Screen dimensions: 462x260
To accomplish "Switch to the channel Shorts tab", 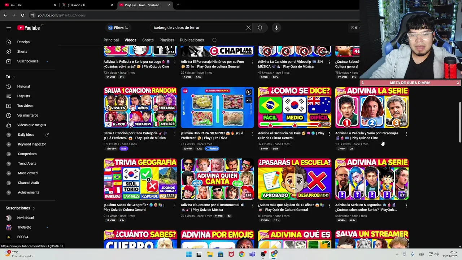I will 148,40.
